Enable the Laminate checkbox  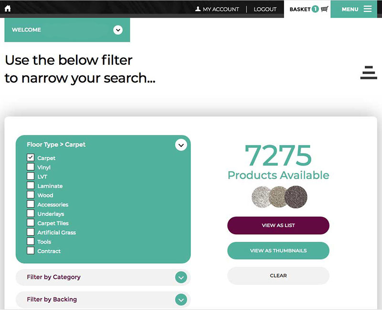[x=31, y=186]
